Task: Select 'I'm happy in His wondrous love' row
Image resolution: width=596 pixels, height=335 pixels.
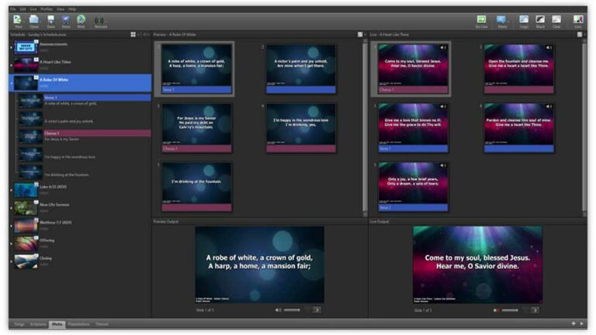Action: pos(85,154)
